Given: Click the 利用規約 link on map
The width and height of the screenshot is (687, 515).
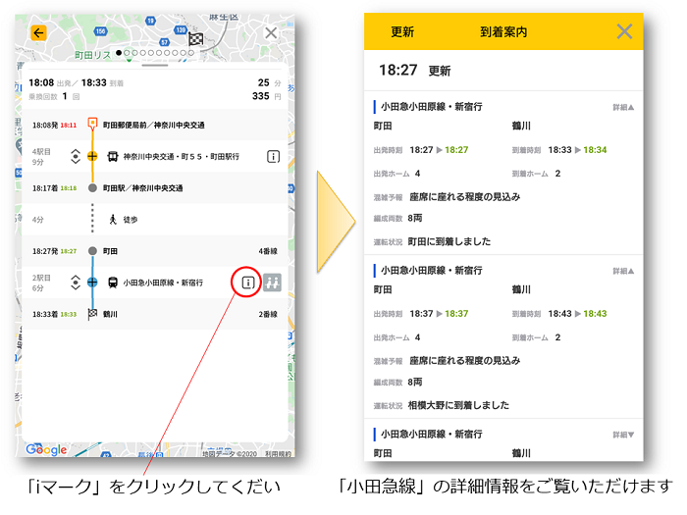Looking at the screenshot, I should click(278, 454).
